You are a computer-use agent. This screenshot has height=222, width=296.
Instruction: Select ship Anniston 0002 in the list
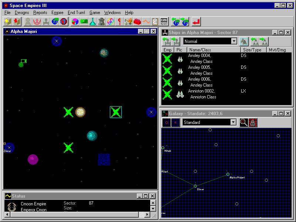point(226,94)
